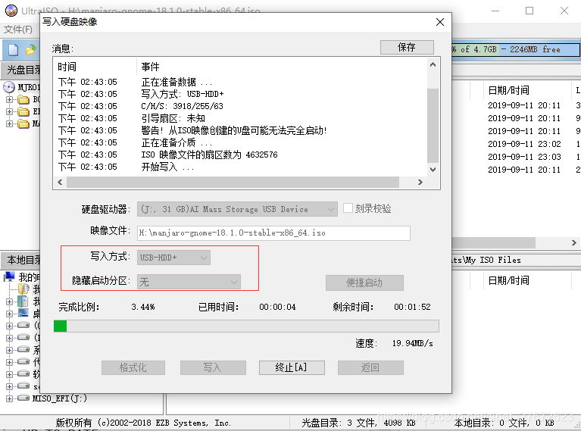Close the 写入硬盘映像 dialog
This screenshot has height=431, width=581.
click(x=440, y=22)
